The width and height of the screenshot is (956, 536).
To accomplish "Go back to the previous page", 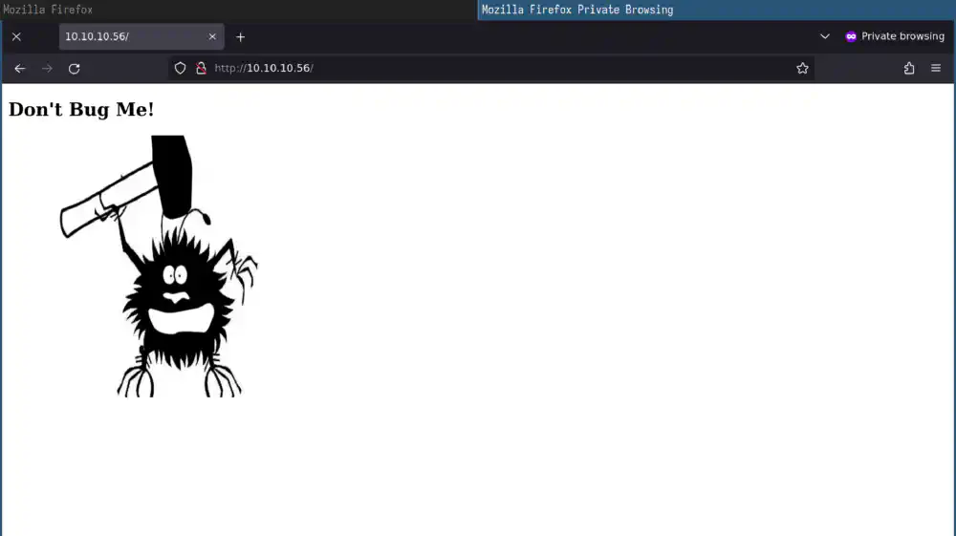I will click(x=19, y=68).
